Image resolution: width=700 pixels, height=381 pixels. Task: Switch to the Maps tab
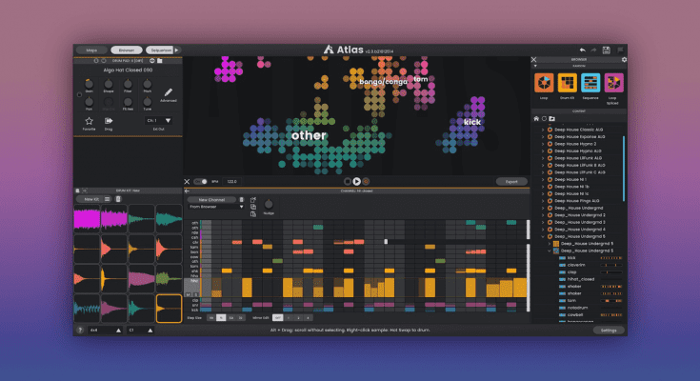tap(91, 50)
